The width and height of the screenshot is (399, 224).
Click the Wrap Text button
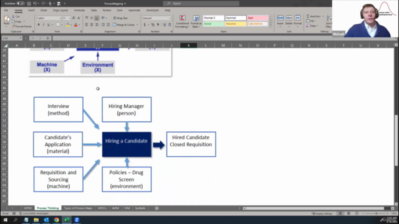(120, 18)
